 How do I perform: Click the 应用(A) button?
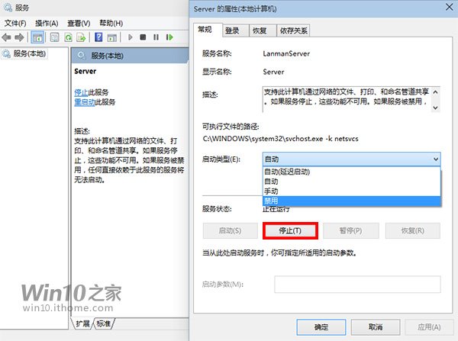point(429,327)
